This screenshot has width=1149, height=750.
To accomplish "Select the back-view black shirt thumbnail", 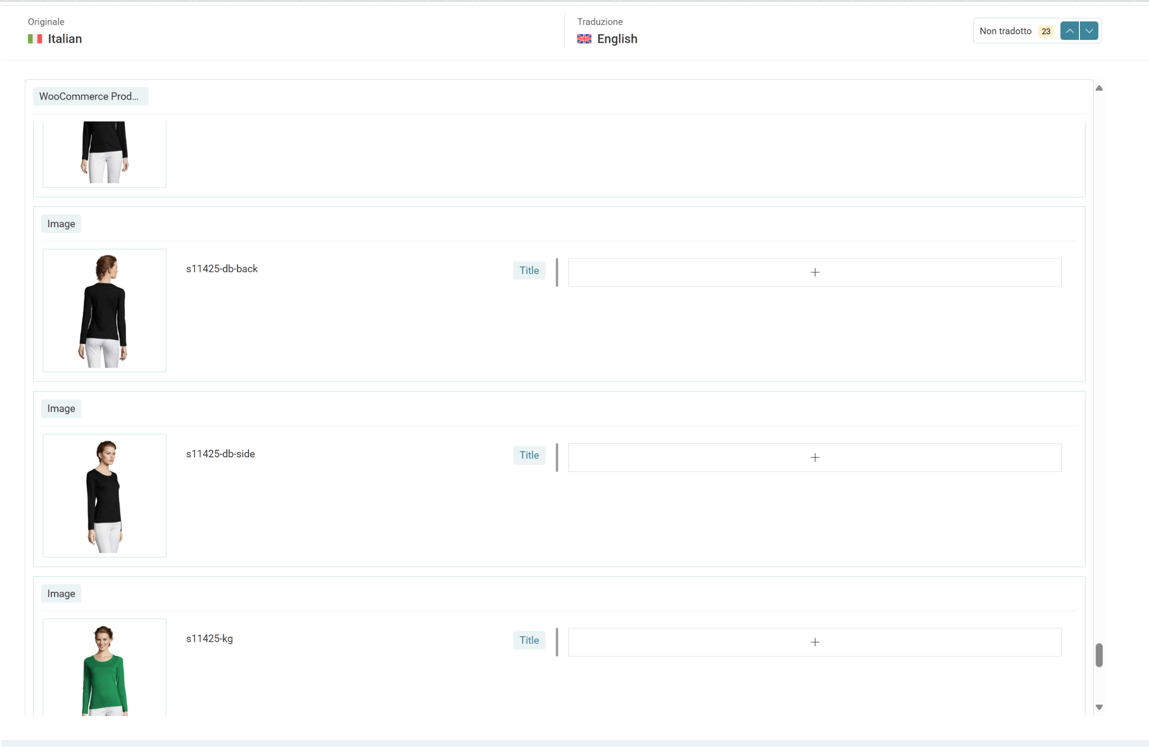I will [x=104, y=310].
